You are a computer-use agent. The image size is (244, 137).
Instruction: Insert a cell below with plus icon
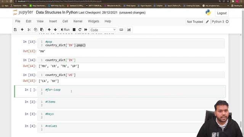point(22,30)
